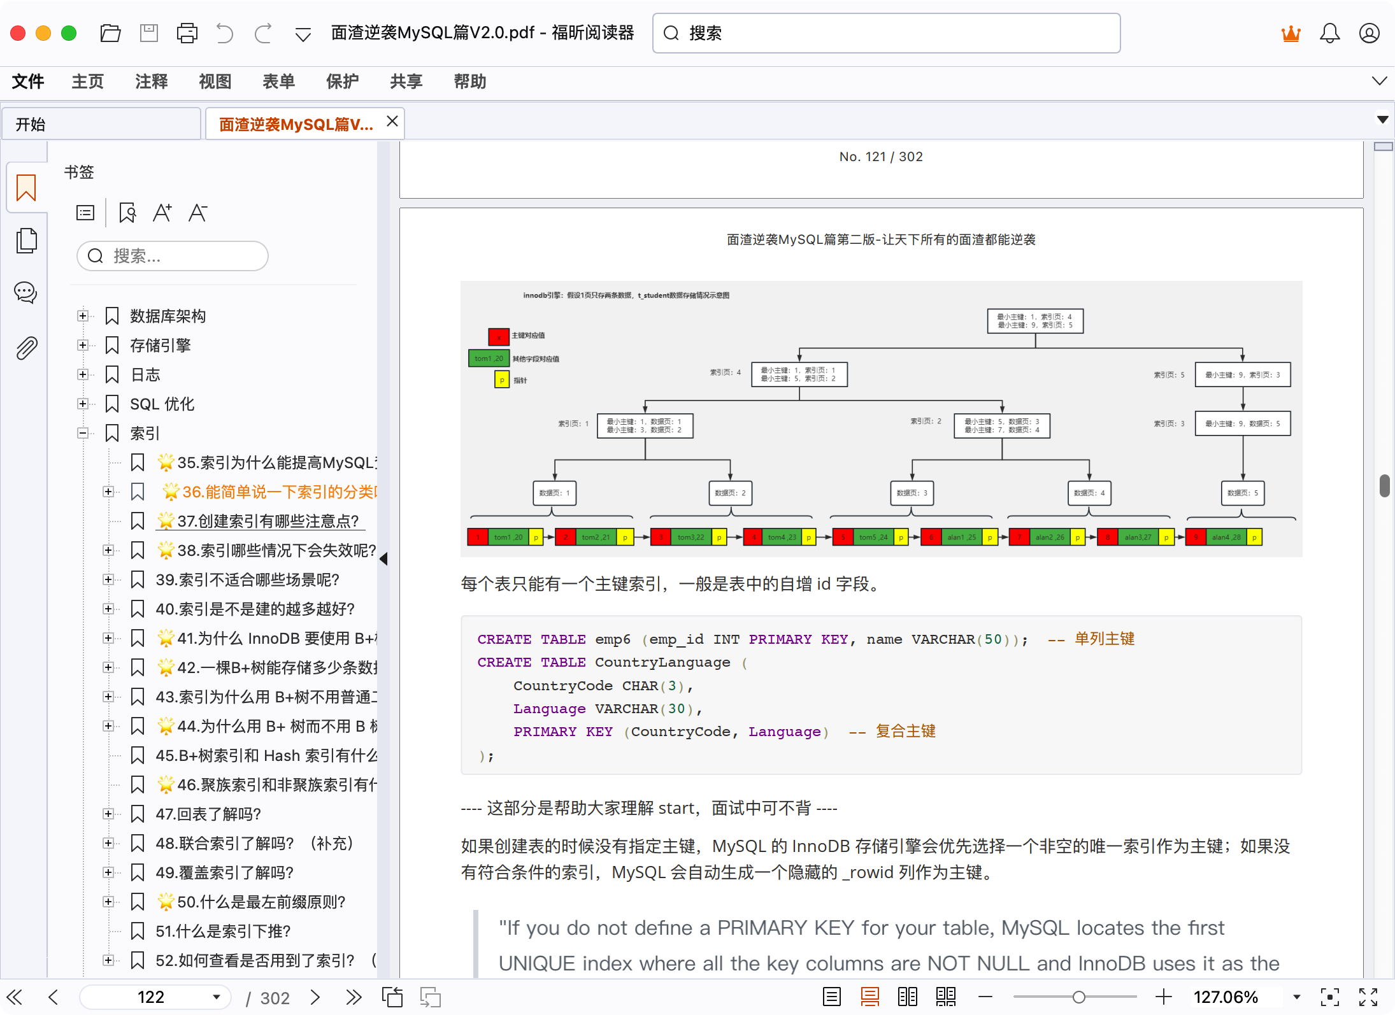Open the Pages thumbnail panel
Image resolution: width=1395 pixels, height=1015 pixels.
pos(25,241)
